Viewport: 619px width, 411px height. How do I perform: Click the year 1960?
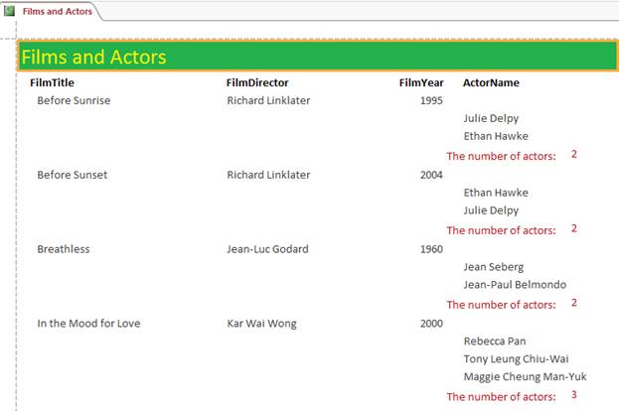tap(431, 249)
